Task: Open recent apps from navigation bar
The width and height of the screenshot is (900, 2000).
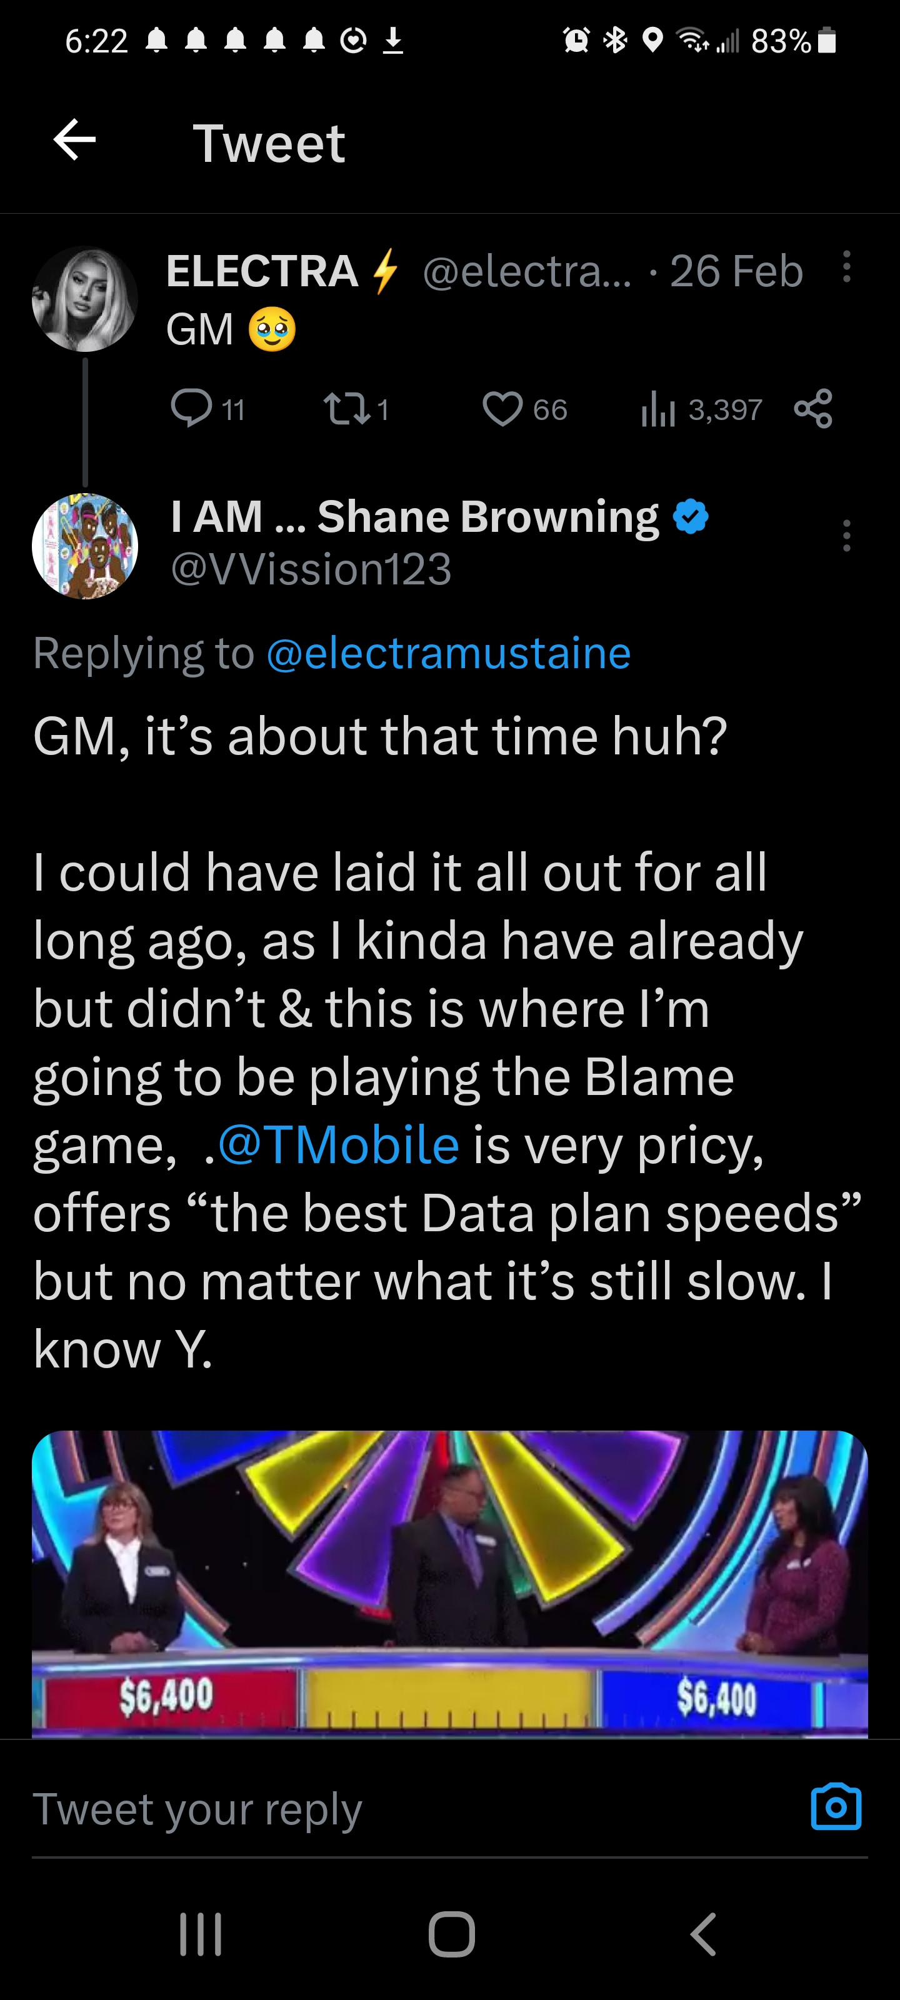Action: pos(201,1933)
